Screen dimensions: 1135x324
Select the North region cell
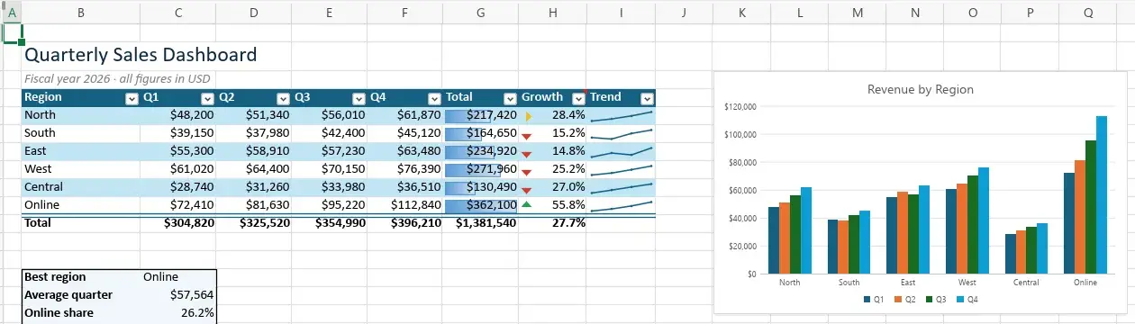(81, 115)
